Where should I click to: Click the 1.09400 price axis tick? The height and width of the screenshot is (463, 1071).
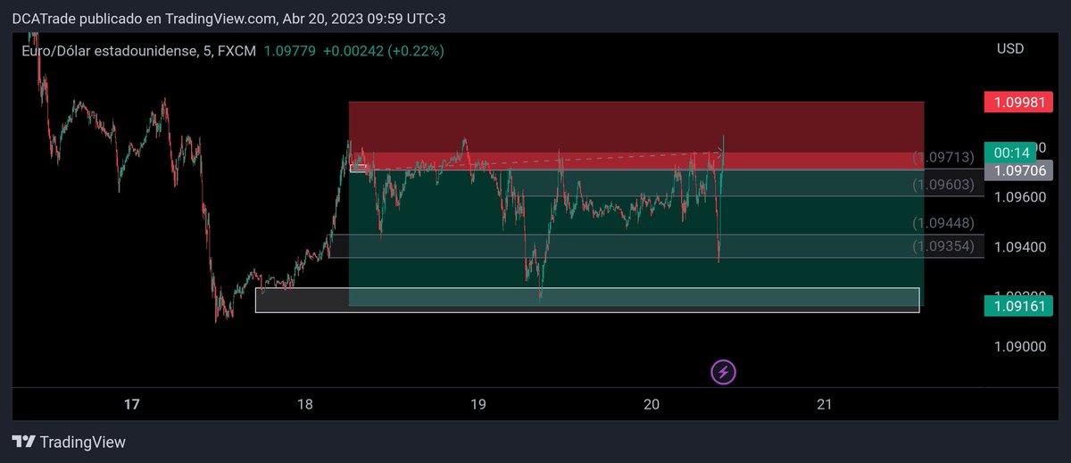(1021, 246)
